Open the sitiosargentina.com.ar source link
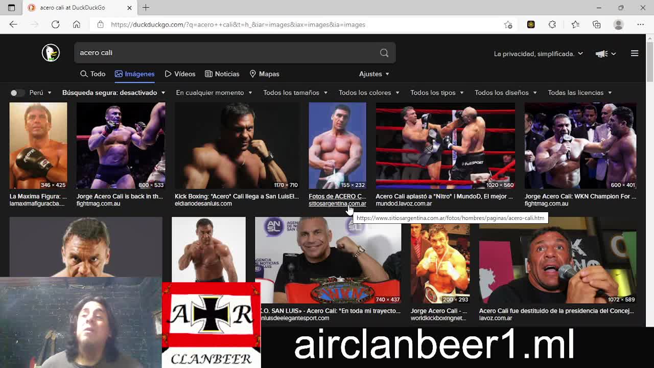Screen dimensions: 654x368 tap(337, 204)
